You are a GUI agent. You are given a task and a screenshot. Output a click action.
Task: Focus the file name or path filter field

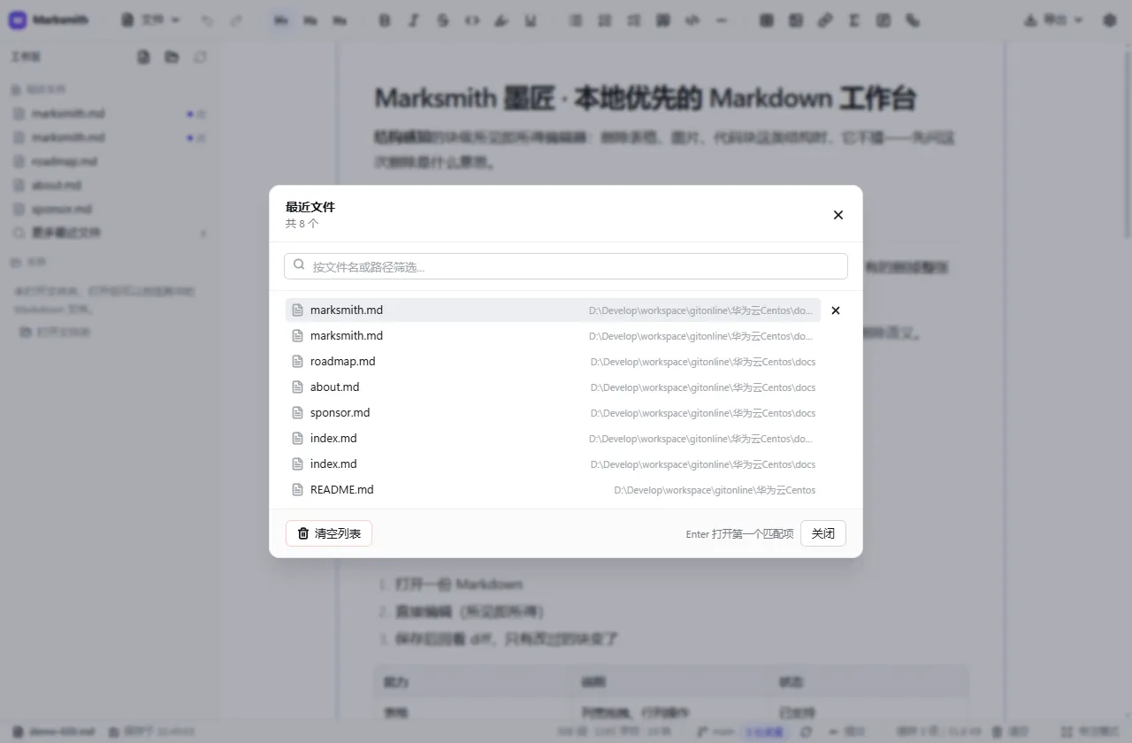tap(566, 266)
